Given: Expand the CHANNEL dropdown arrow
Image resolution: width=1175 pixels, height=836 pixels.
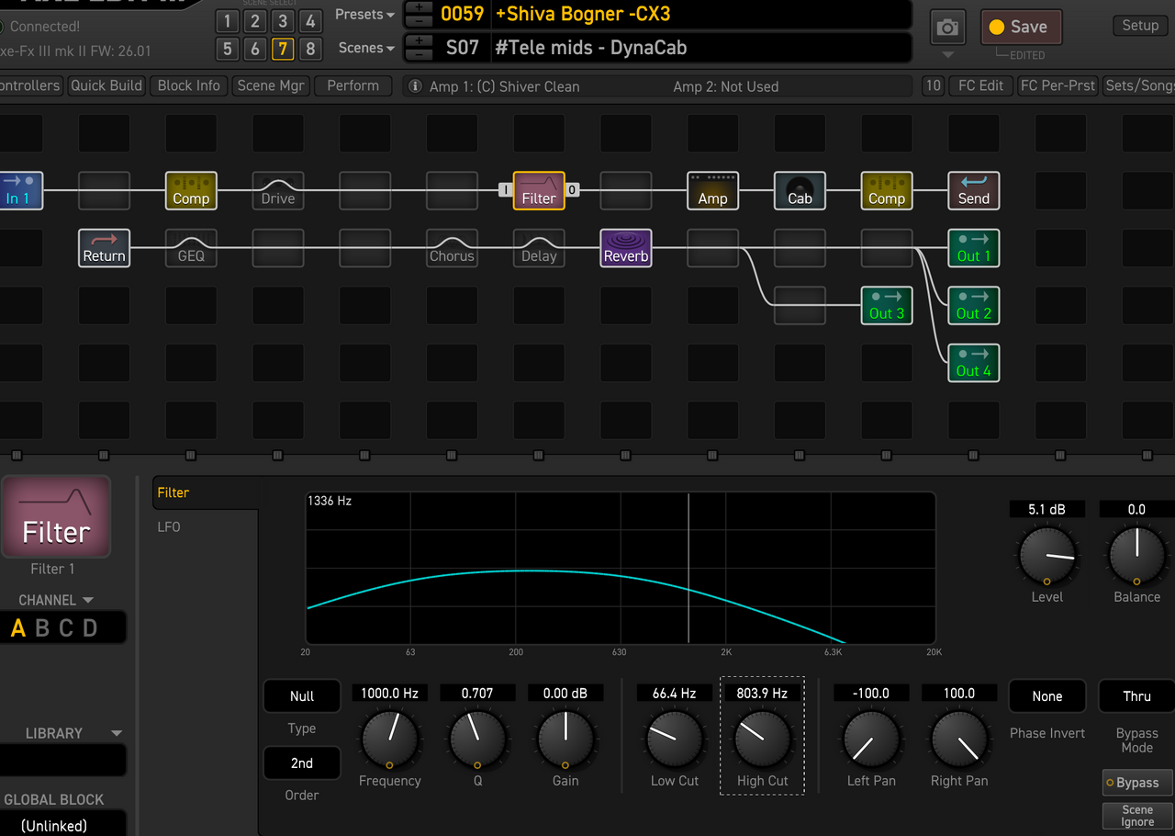Looking at the screenshot, I should coord(88,600).
